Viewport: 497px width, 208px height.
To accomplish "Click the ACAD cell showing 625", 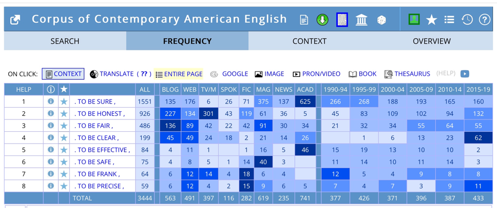I will pos(305,101).
